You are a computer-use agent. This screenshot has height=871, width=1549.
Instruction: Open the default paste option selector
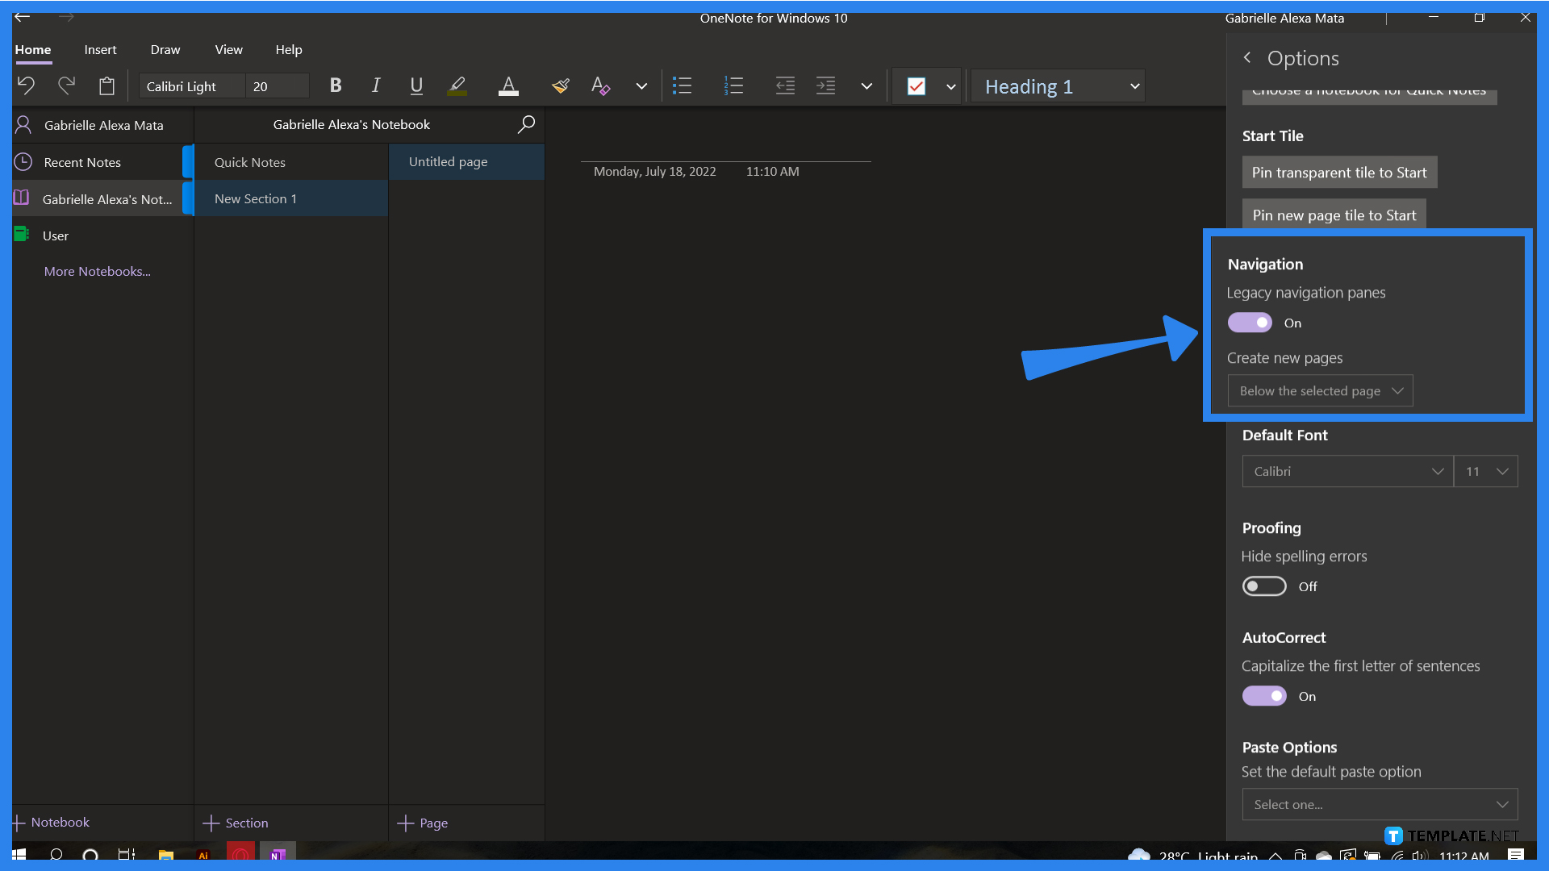click(1379, 804)
